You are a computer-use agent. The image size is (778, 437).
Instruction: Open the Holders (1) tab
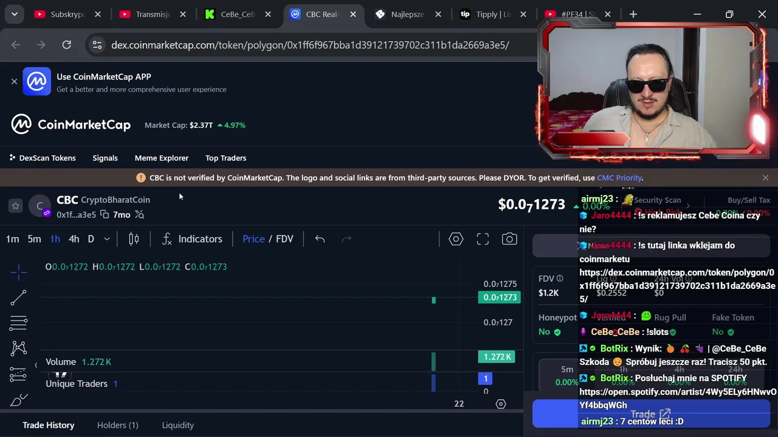click(x=117, y=425)
